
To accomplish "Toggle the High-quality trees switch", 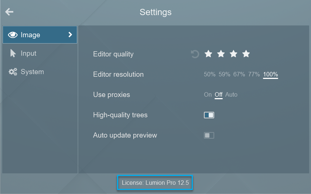I will pos(209,115).
